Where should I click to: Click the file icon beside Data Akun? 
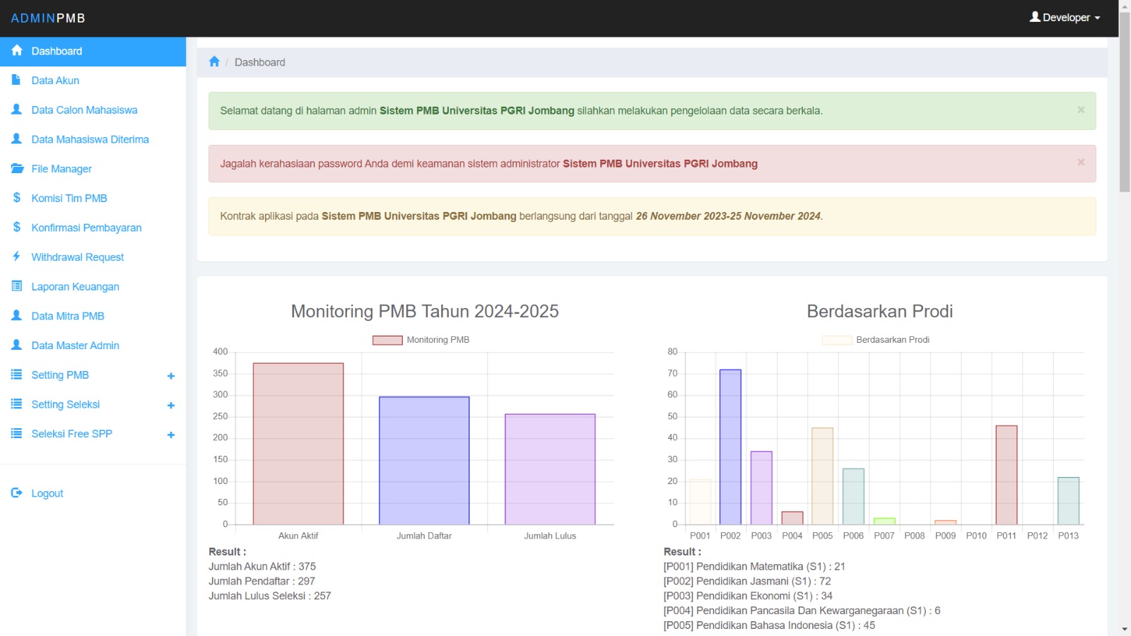tap(17, 80)
